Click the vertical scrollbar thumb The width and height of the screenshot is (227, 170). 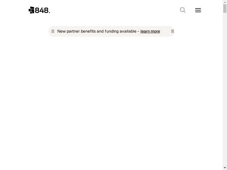225,8
